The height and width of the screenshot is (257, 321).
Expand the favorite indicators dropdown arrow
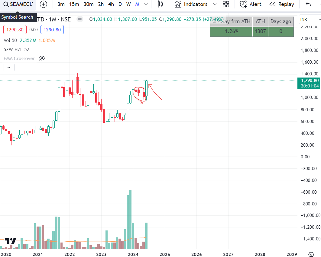pyautogui.click(x=215, y=4)
